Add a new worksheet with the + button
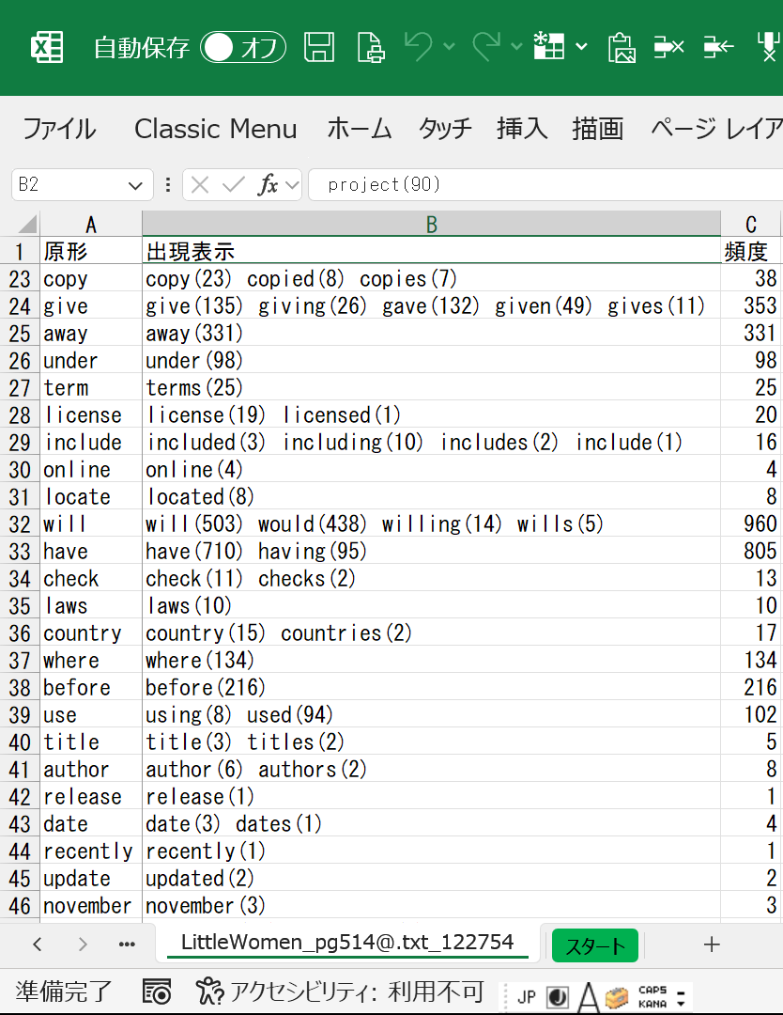This screenshot has height=1015, width=783. (711, 945)
